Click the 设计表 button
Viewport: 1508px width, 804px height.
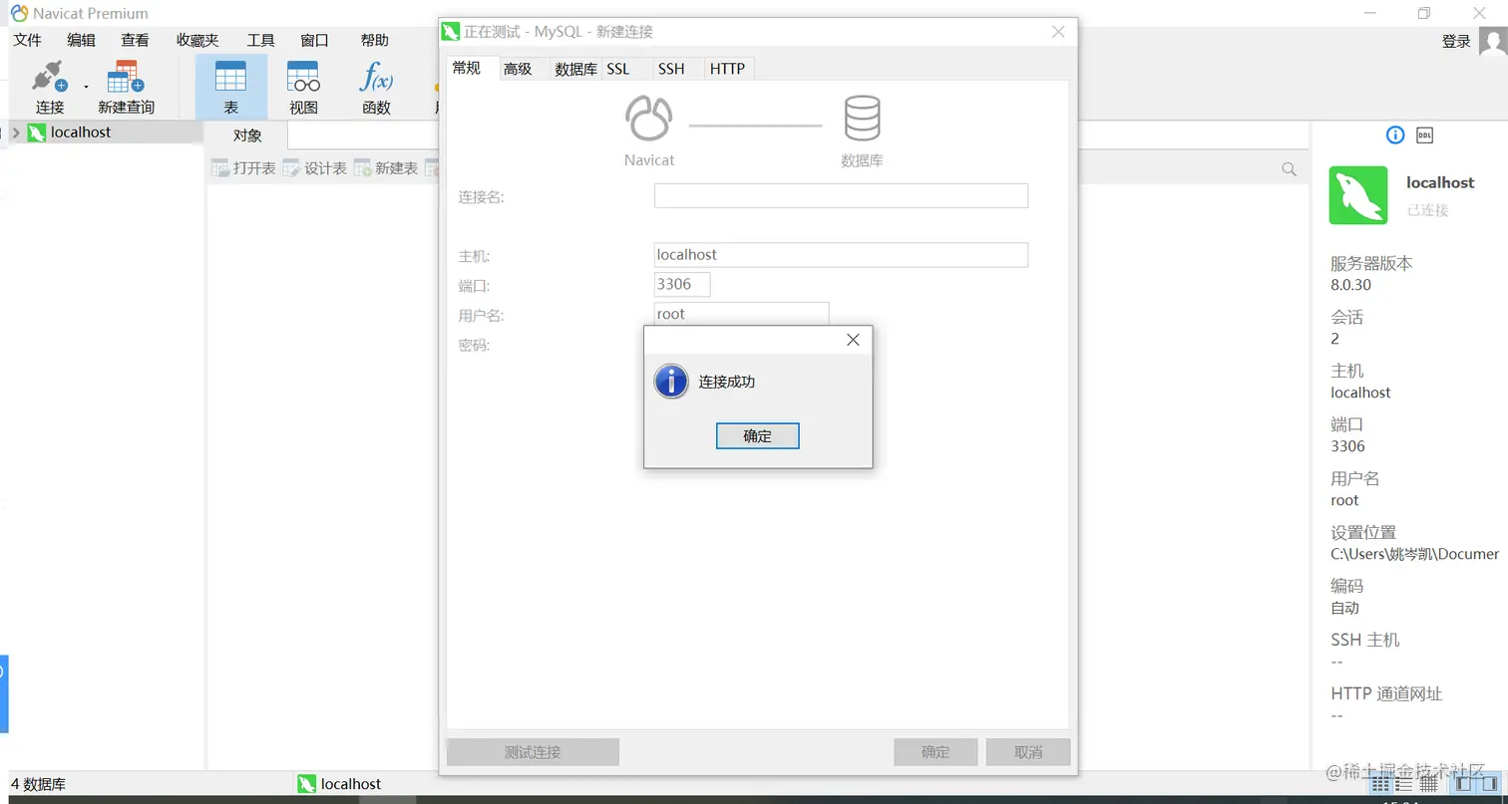point(315,168)
